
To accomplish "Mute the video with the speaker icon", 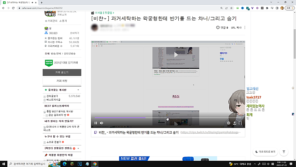I will pos(102,123).
